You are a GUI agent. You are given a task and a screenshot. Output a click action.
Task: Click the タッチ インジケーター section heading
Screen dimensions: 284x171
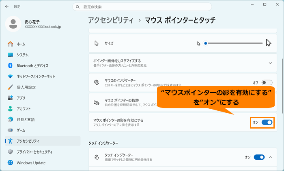(x=103, y=143)
